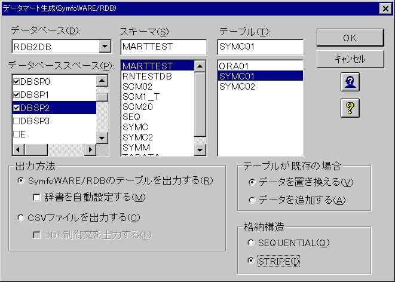The width and height of the screenshot is (395, 282).
Task: Check the E database space checkbox
Action: [17, 134]
